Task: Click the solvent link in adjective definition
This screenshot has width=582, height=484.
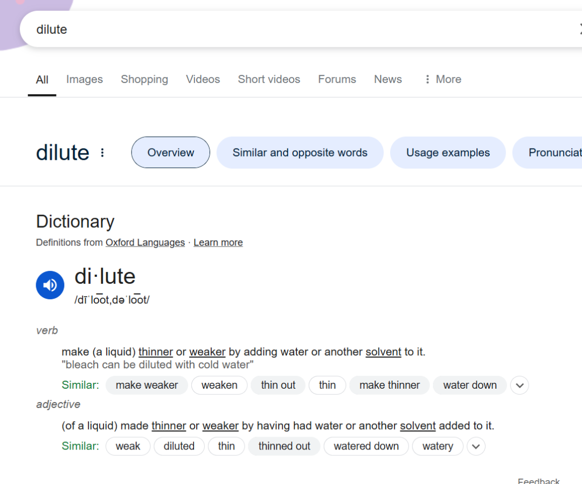Action: pyautogui.click(x=418, y=426)
